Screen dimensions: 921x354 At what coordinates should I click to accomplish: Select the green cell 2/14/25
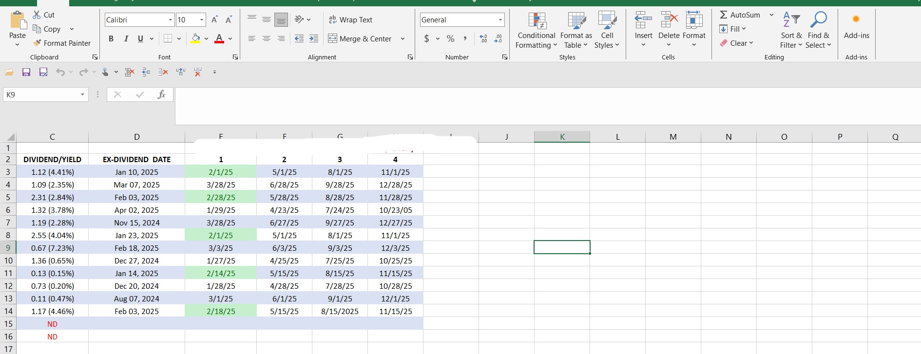(221, 273)
